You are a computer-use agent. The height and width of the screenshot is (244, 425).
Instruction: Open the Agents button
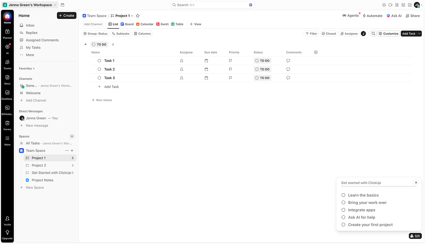click(350, 16)
